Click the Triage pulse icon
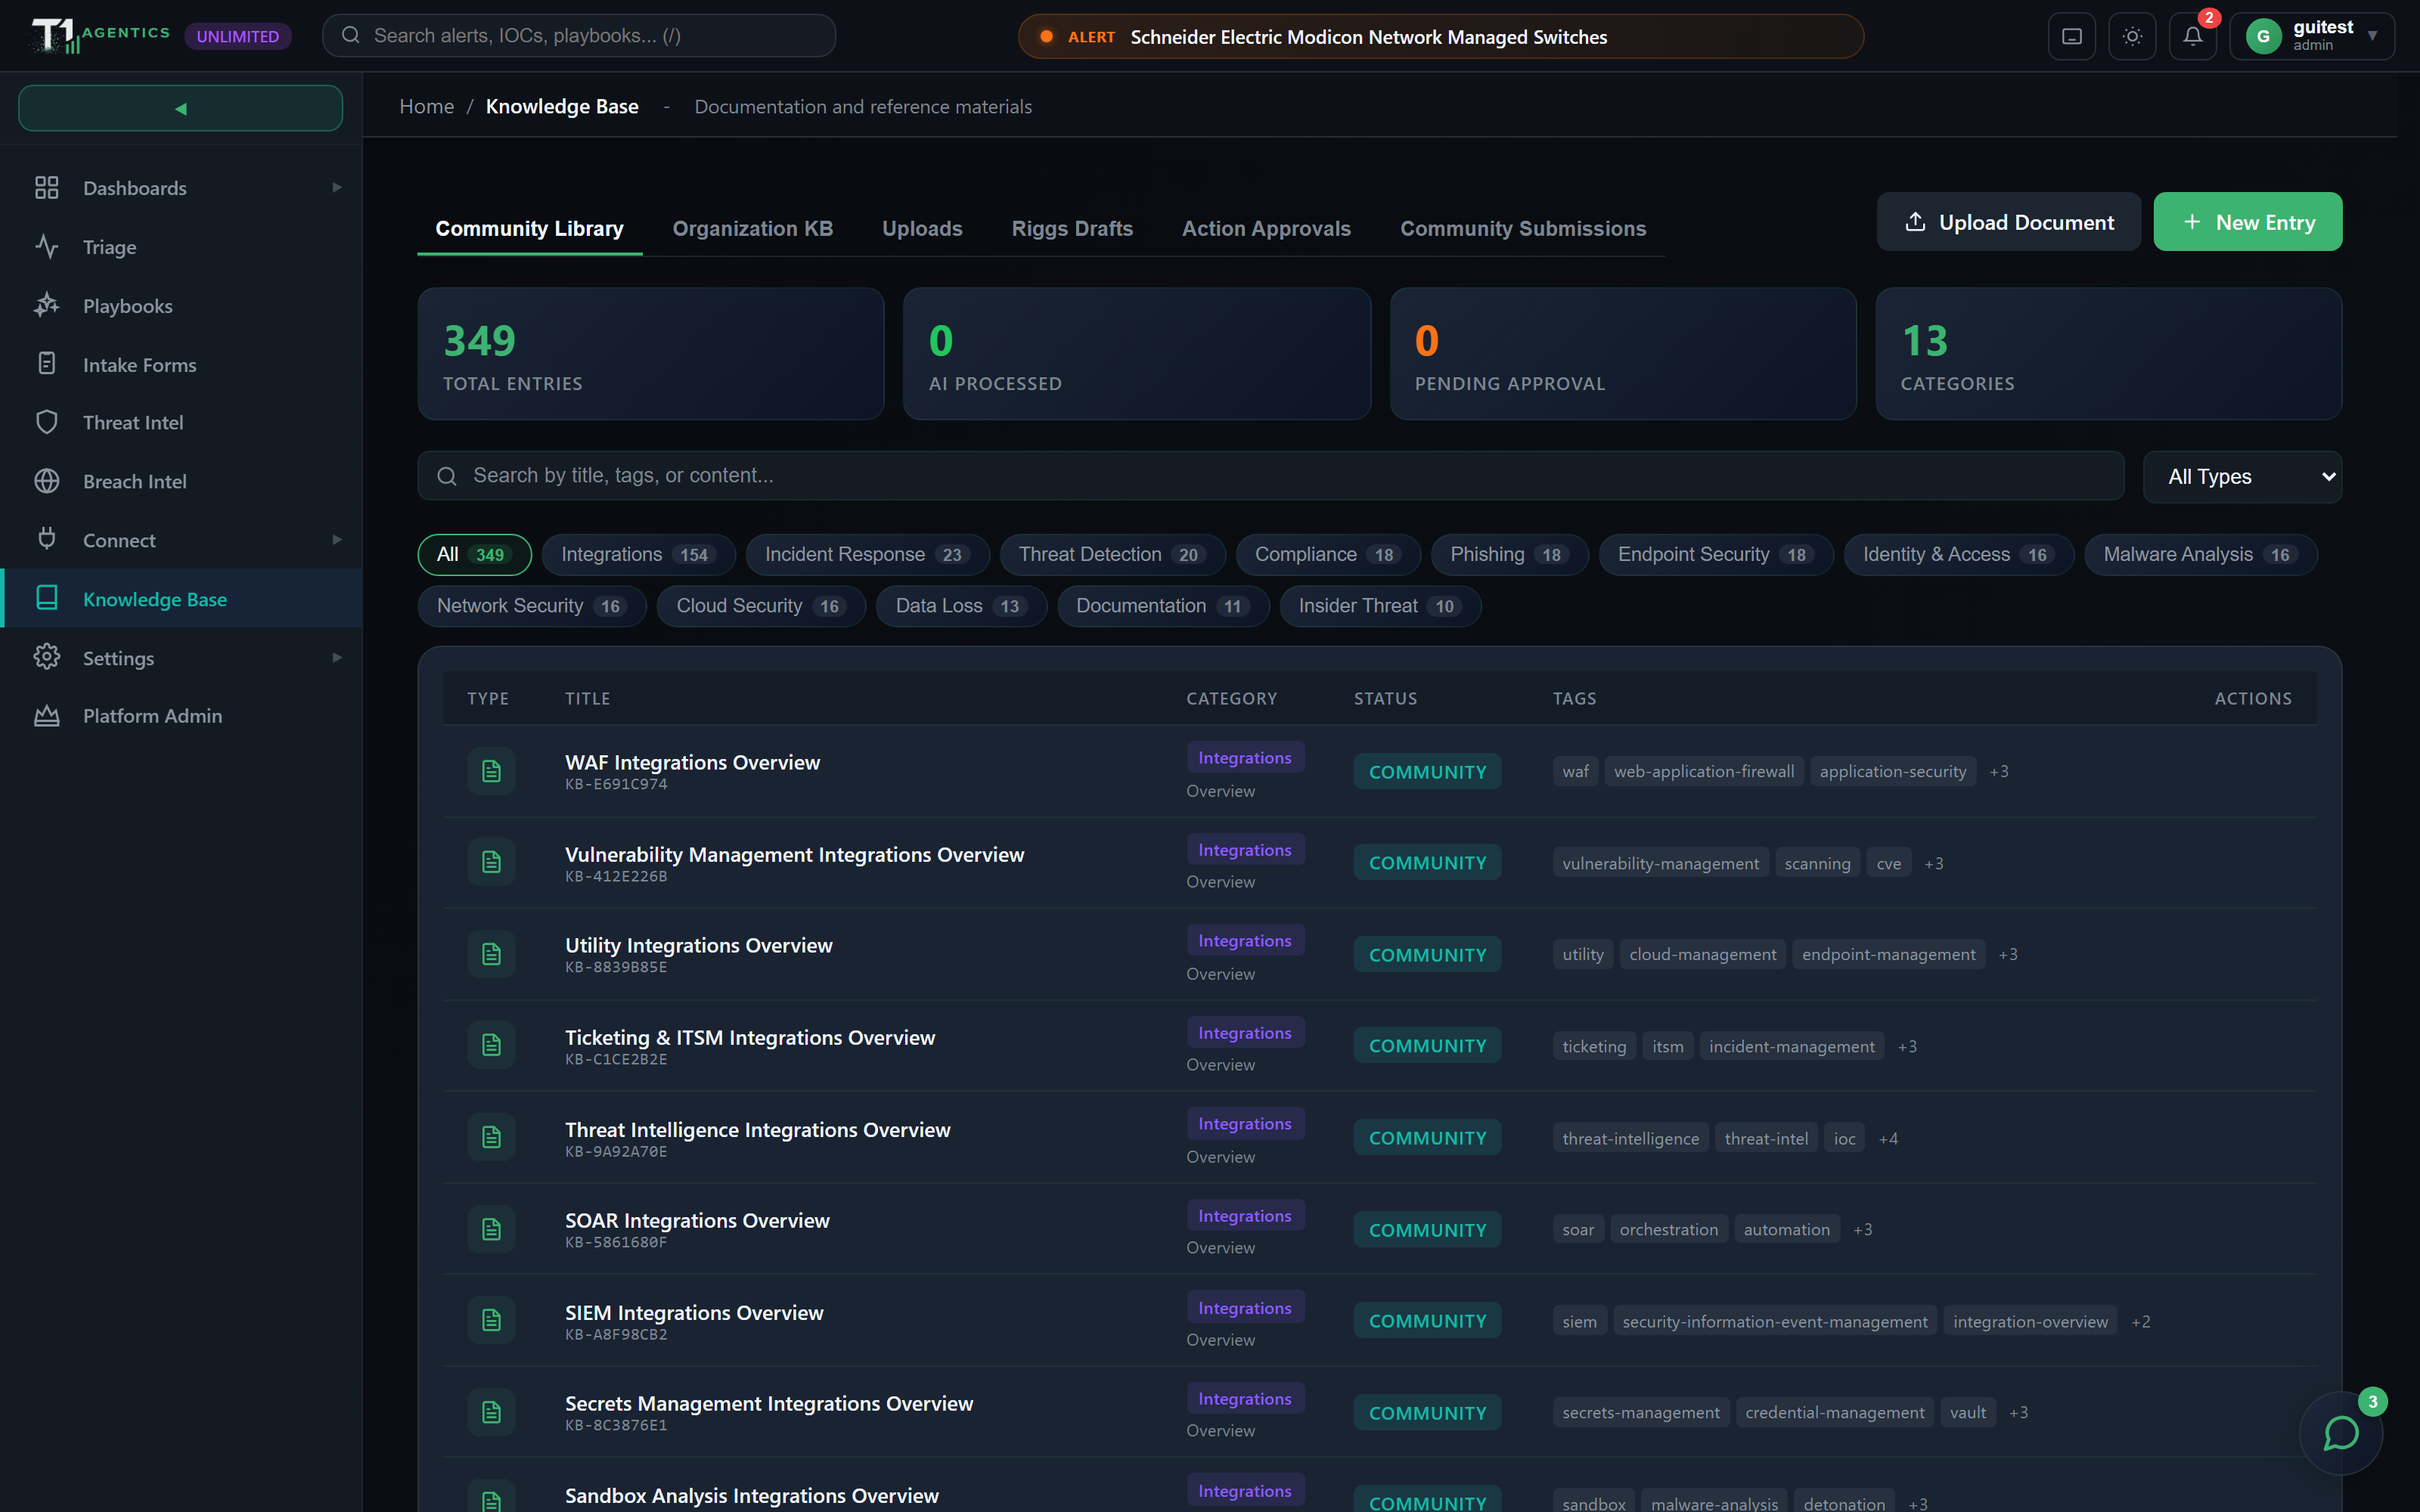 coord(47,246)
